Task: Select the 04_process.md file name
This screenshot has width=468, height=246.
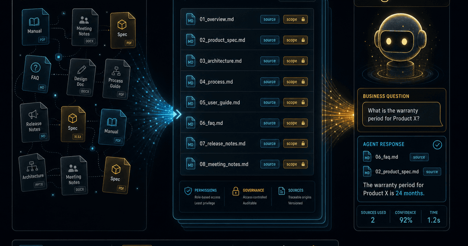Action: [x=216, y=82]
